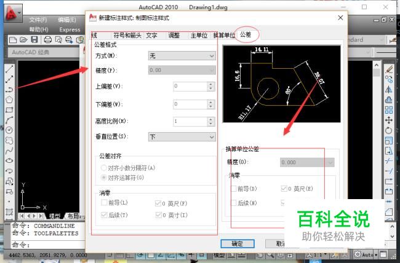Switch to the 文字 tab

(151, 36)
